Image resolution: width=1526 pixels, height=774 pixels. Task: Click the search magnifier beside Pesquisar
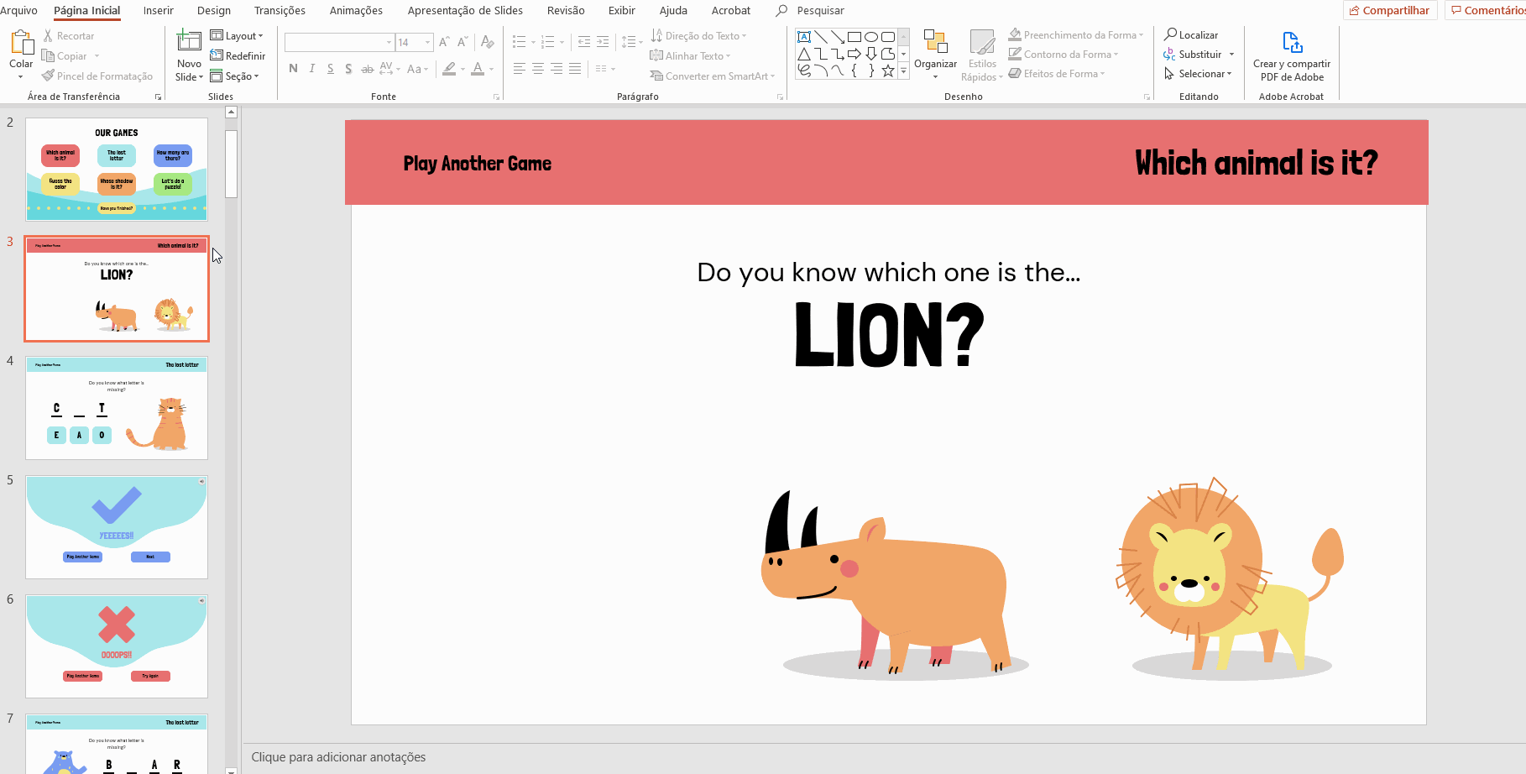click(782, 10)
